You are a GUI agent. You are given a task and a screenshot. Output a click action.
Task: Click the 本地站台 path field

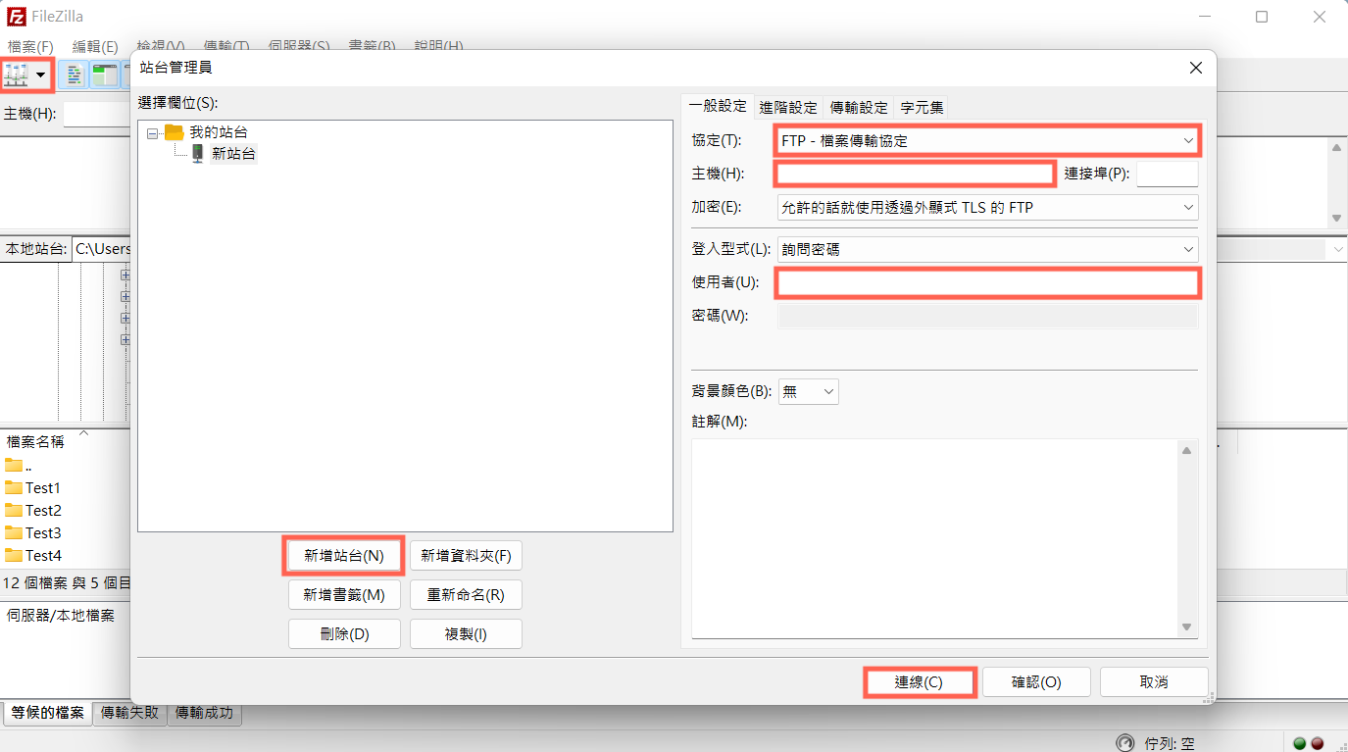tap(102, 249)
